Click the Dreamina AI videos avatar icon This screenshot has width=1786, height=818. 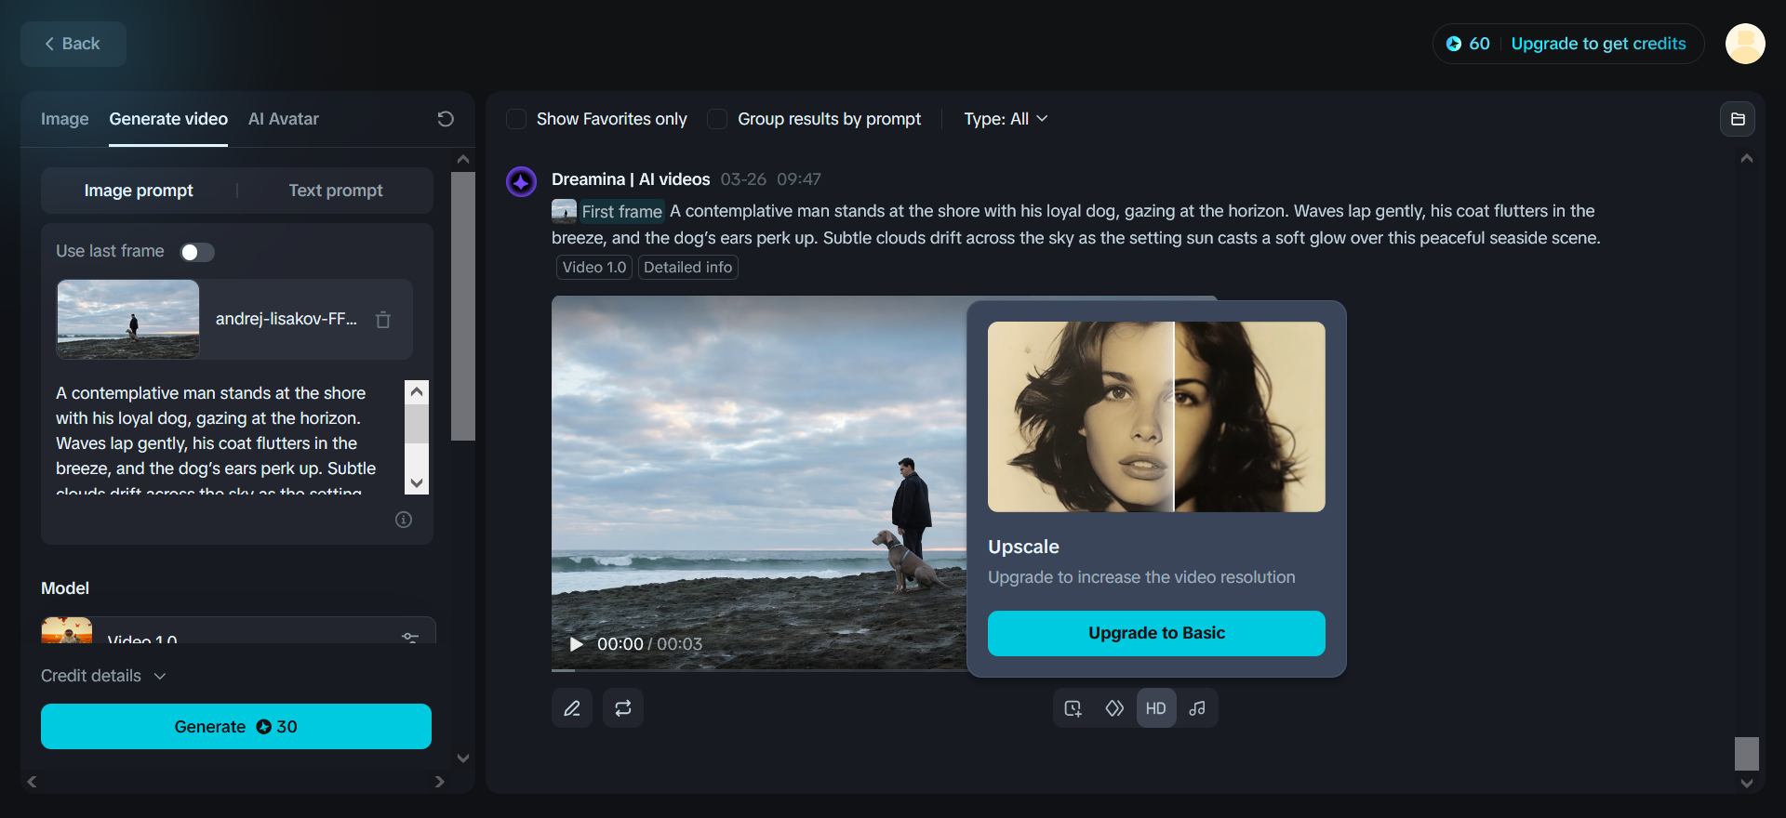click(521, 181)
